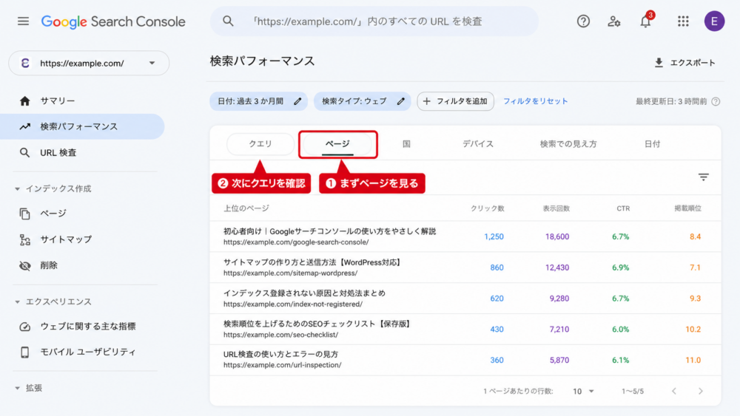The image size is (740, 416).
Task: Click the speedometer core web vitals icon
Action: pos(24,327)
